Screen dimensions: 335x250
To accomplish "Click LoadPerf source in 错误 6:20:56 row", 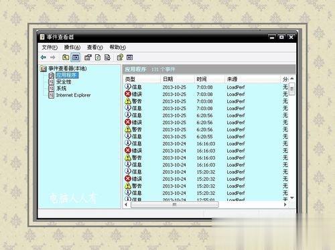I will [x=236, y=123].
